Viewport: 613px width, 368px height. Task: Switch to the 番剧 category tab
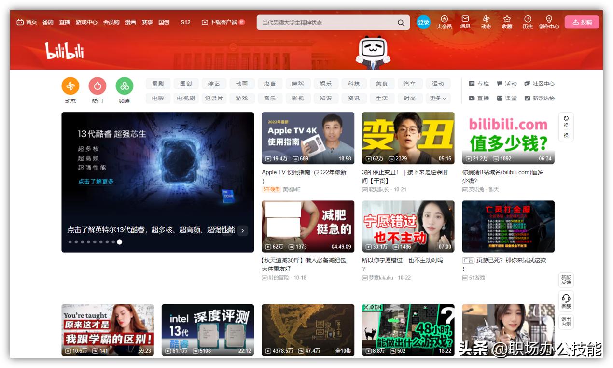coord(158,83)
